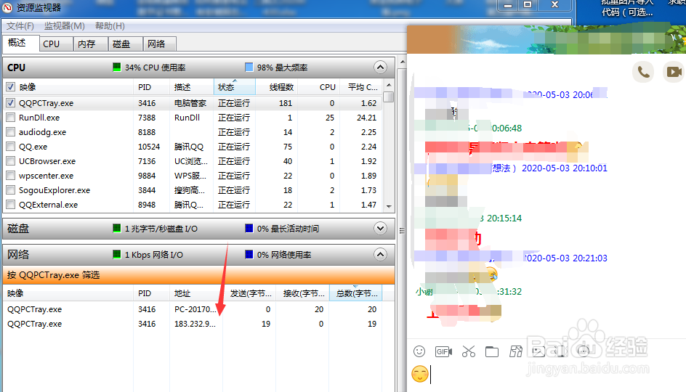Select the RunDll.exe row name
Screen dimensions: 686x392
(x=39, y=118)
